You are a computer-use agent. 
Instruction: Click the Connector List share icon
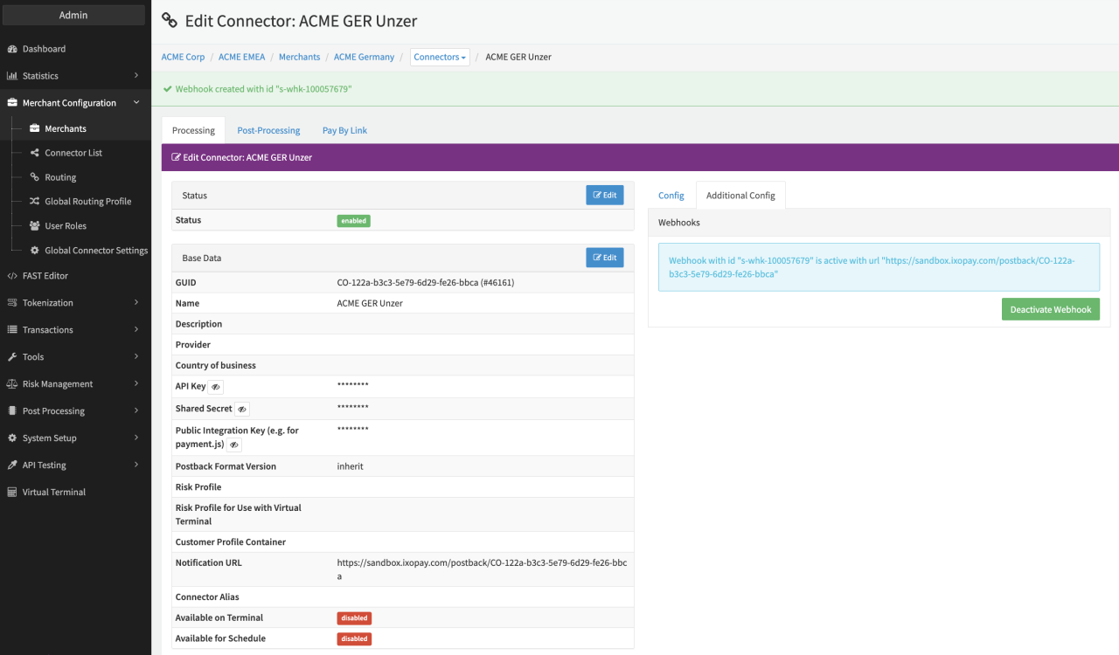[35, 153]
